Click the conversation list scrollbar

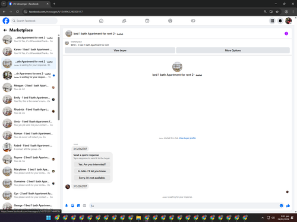coord(59,78)
